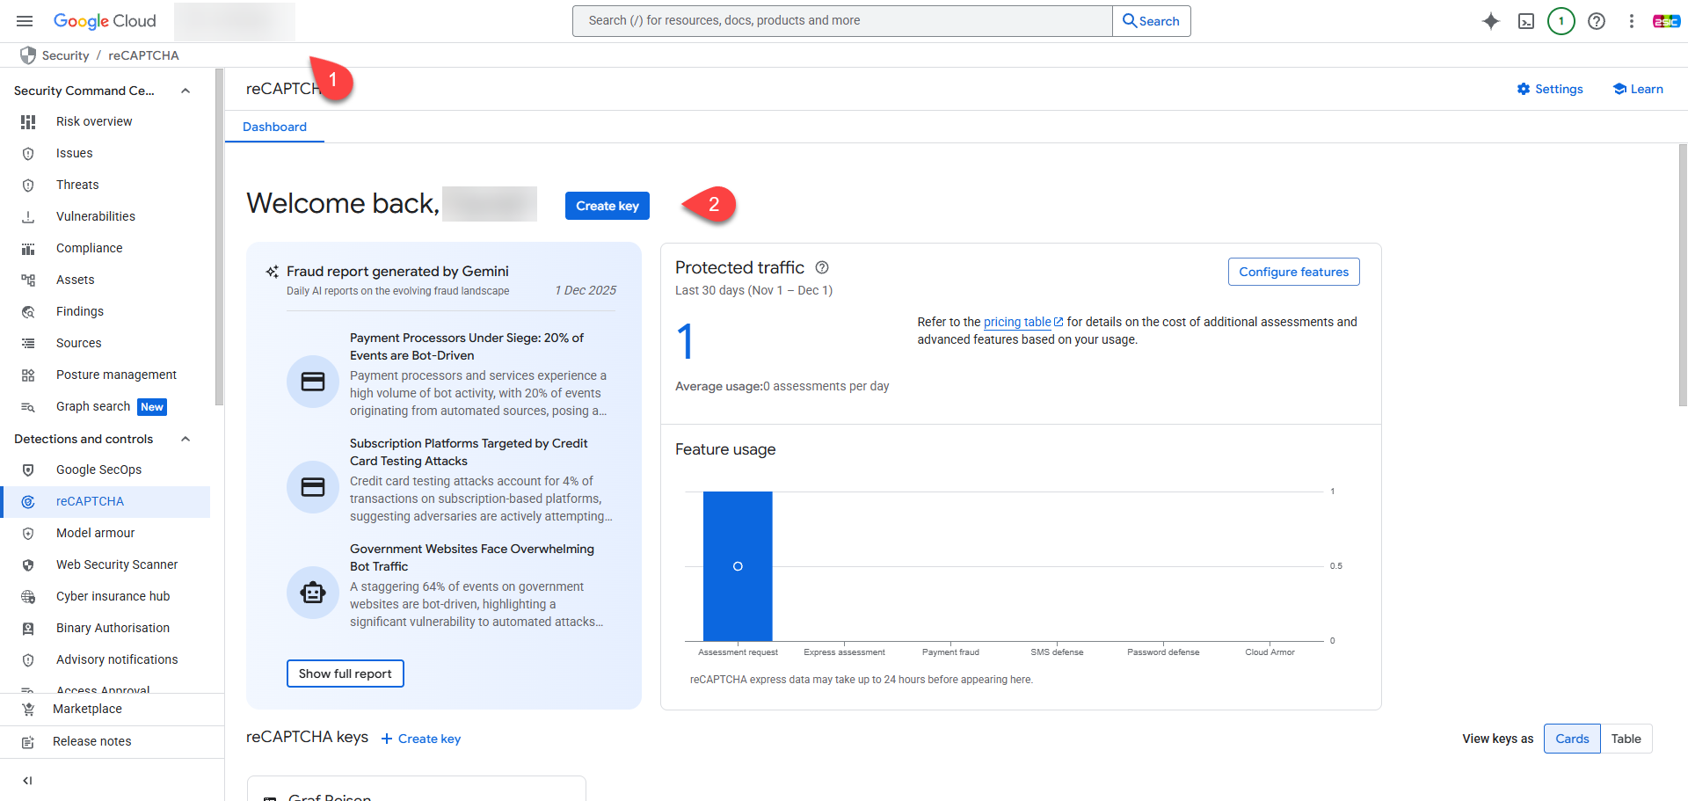
Task: Click the Settings gear in header
Action: (x=1549, y=89)
